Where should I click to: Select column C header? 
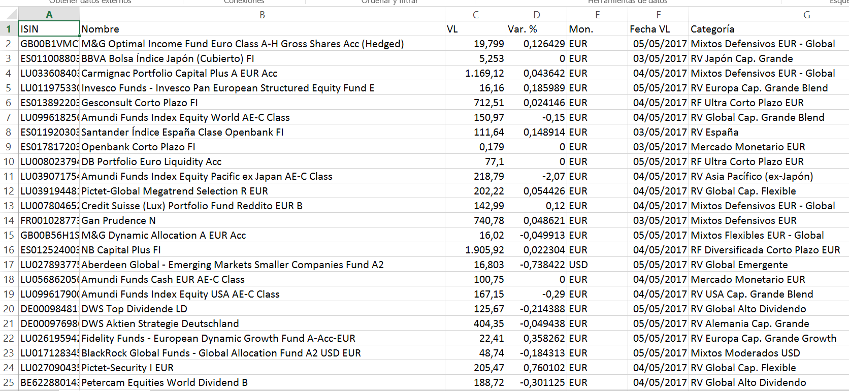tap(476, 15)
